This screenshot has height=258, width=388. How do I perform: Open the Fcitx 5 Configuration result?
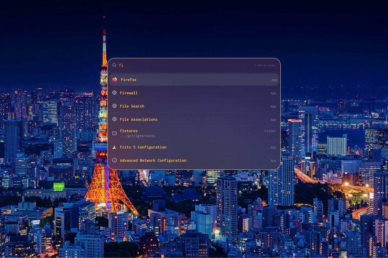tap(194, 147)
